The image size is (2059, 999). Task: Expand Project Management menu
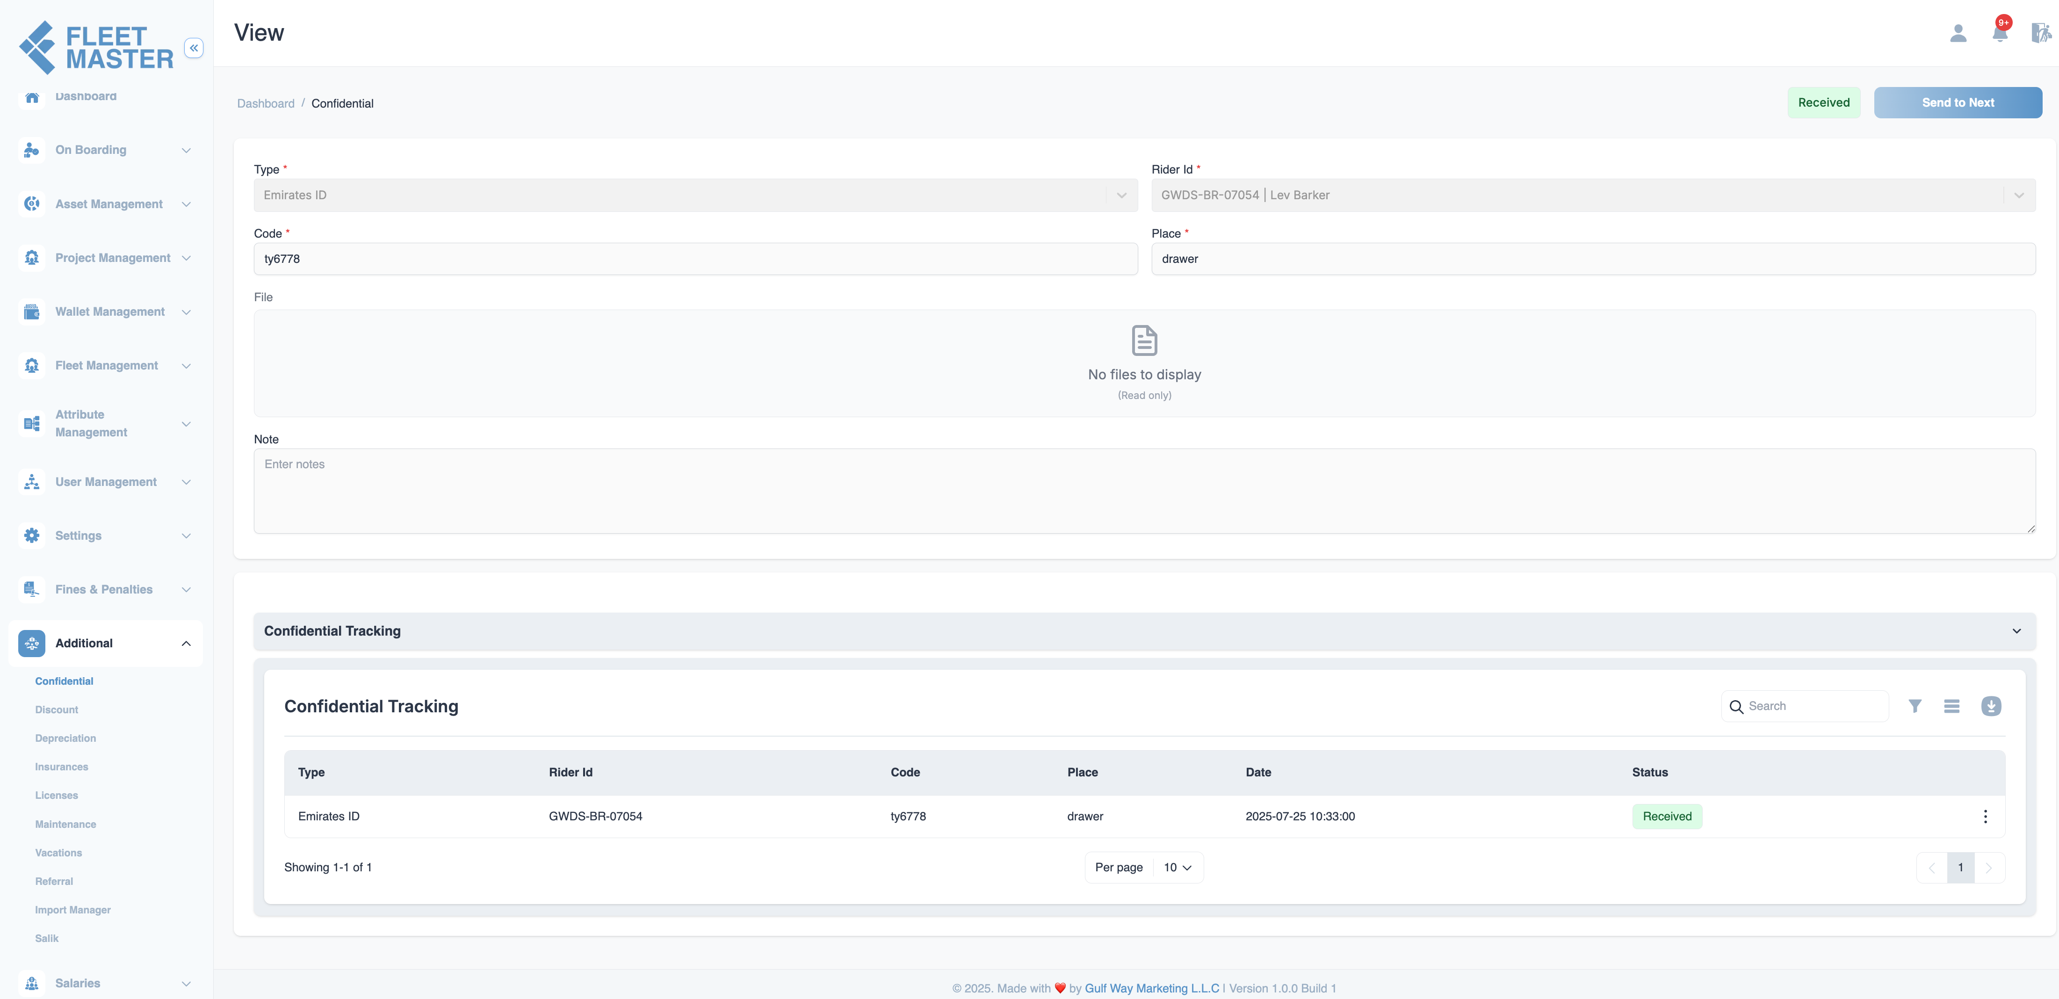(x=186, y=257)
